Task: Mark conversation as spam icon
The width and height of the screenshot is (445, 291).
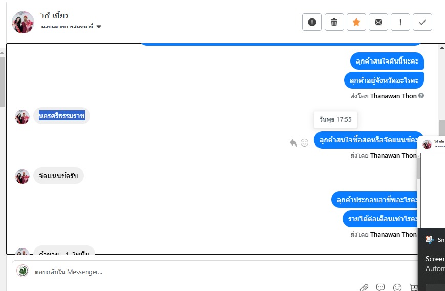Action: pyautogui.click(x=312, y=22)
